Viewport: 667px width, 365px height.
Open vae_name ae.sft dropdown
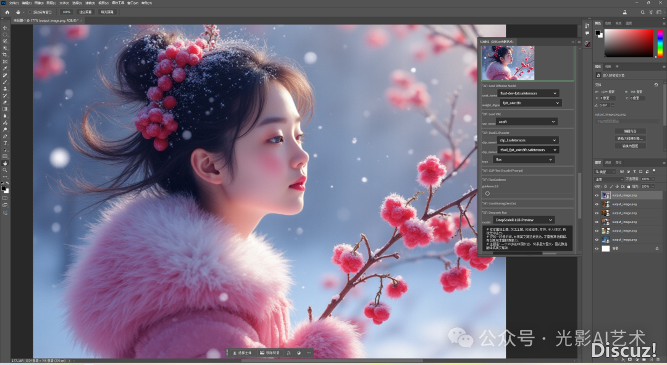click(527, 122)
